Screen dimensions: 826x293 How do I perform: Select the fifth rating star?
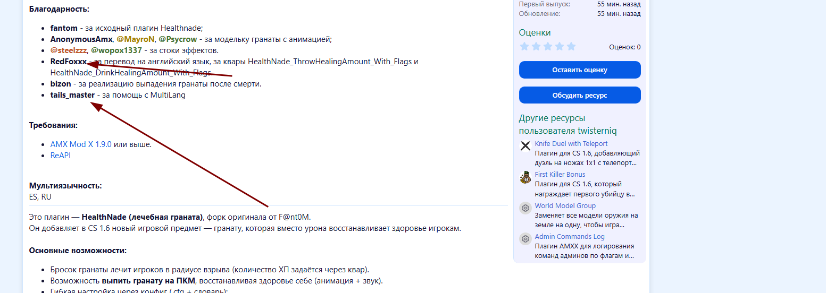571,47
